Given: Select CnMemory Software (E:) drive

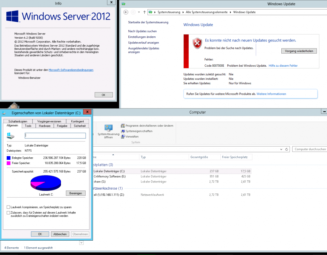Looking at the screenshot, I should [x=172, y=176].
